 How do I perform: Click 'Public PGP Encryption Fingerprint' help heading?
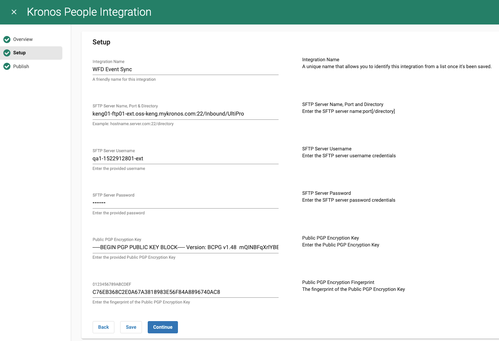pos(338,282)
